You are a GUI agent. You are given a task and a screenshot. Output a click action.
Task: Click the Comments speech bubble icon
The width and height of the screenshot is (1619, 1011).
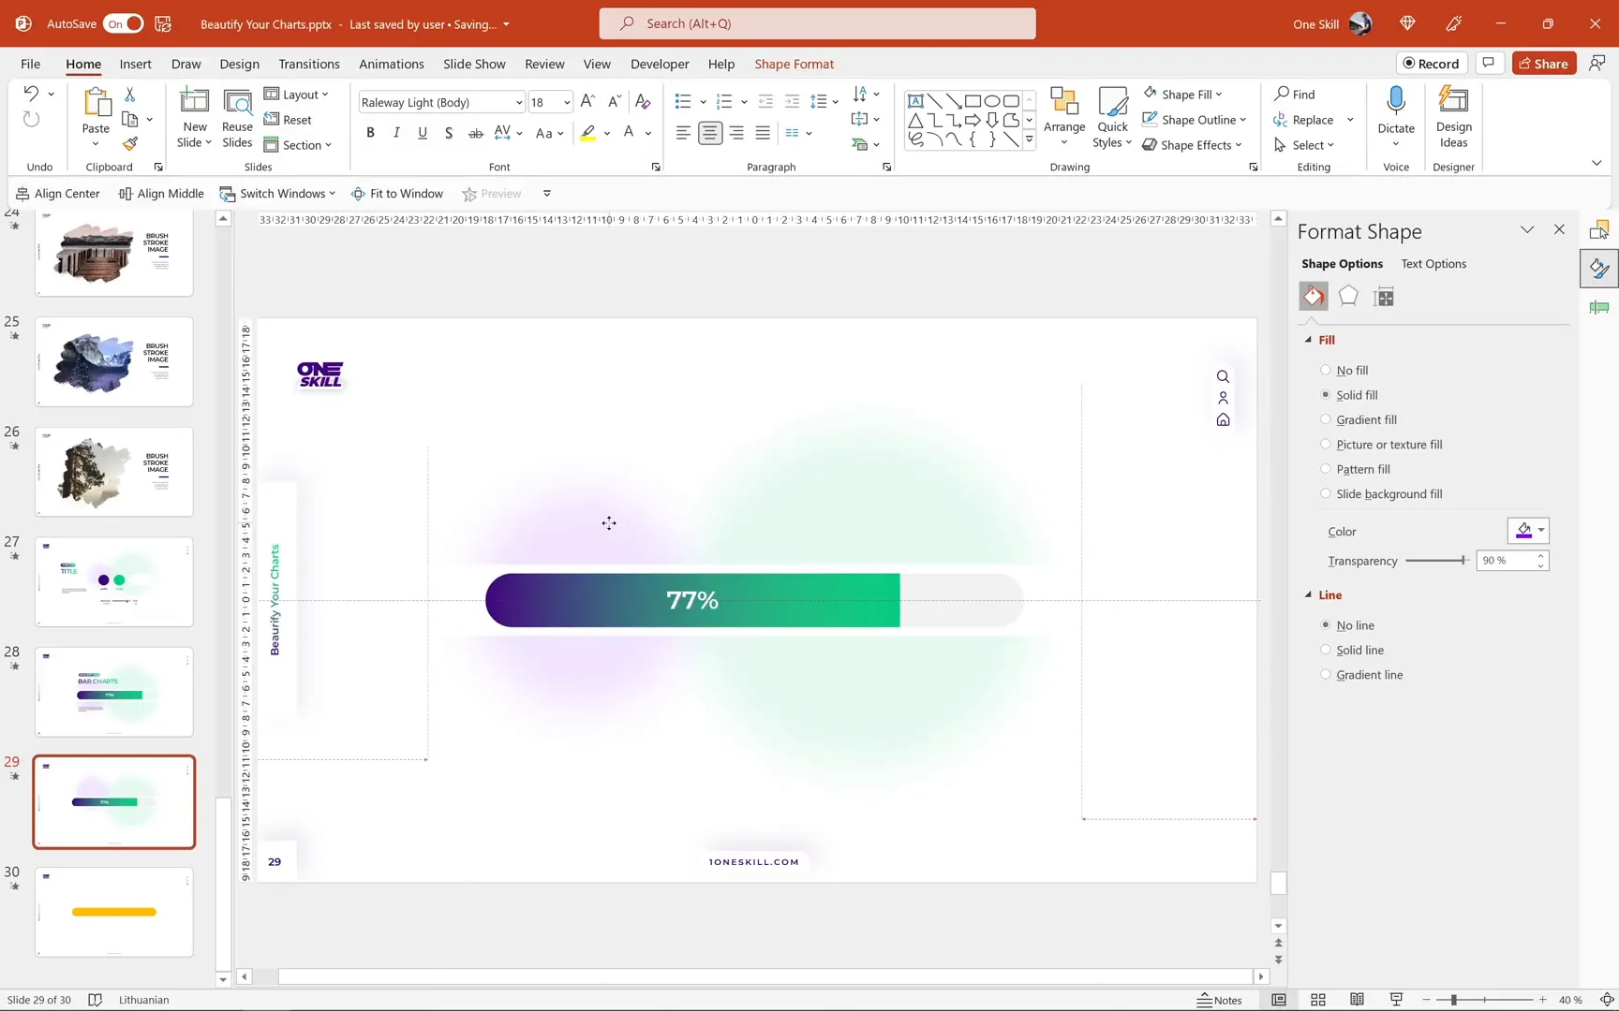[x=1488, y=63]
